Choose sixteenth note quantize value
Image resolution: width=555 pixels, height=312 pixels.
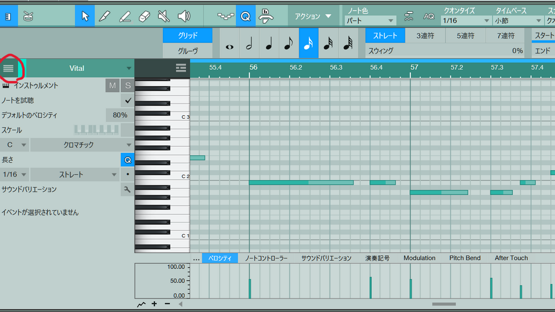pyautogui.click(x=308, y=43)
